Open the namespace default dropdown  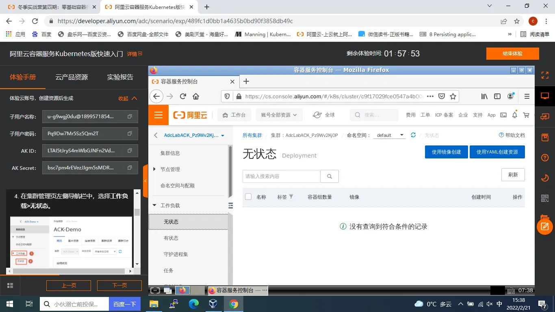point(389,135)
